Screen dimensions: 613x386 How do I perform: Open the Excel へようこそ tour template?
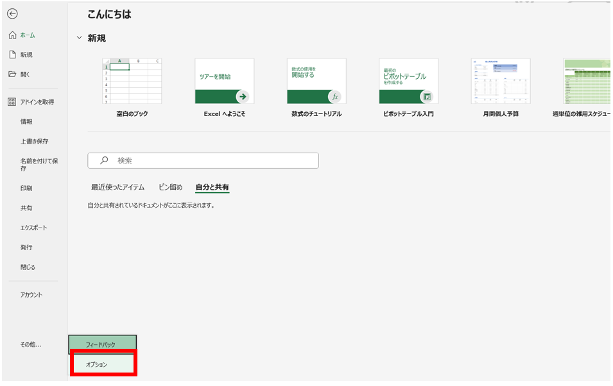[x=225, y=88]
